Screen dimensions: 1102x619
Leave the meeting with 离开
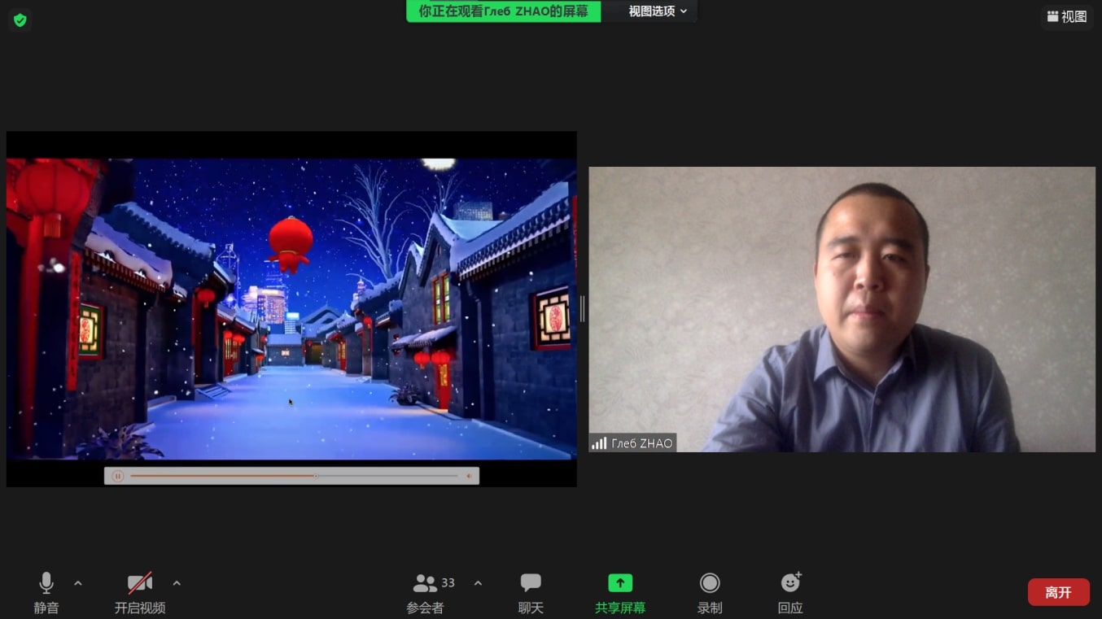(x=1058, y=592)
